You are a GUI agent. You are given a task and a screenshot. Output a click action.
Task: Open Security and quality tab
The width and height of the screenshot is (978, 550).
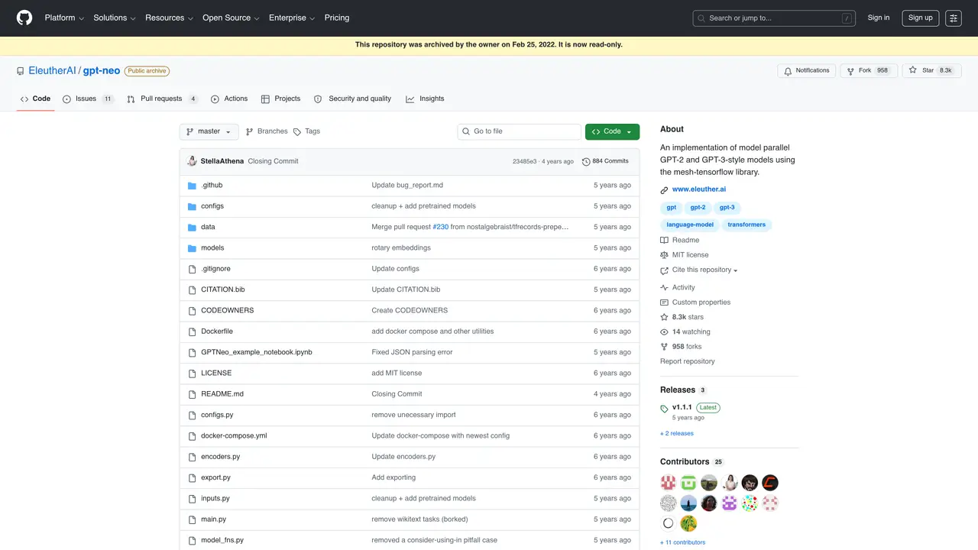tap(352, 99)
